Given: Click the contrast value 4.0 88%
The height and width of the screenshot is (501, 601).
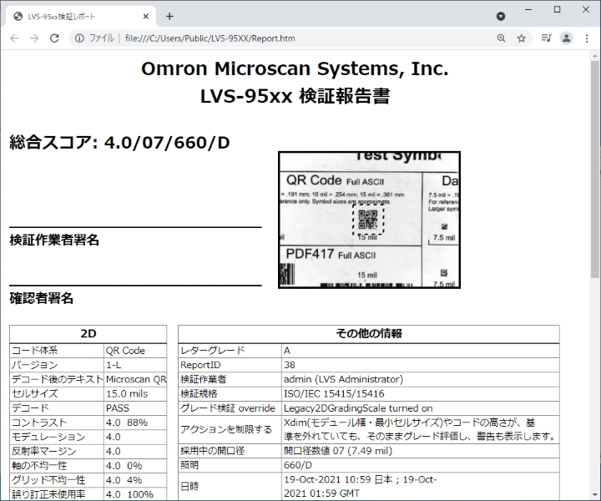Looking at the screenshot, I should tap(135, 423).
